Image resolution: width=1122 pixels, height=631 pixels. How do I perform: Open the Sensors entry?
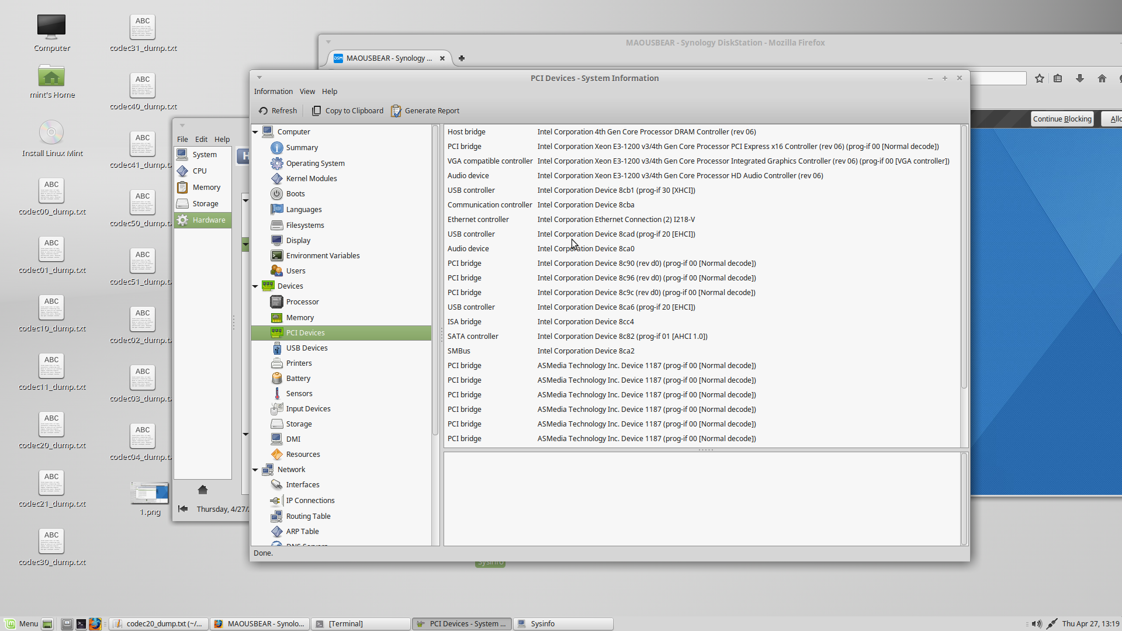pyautogui.click(x=299, y=394)
